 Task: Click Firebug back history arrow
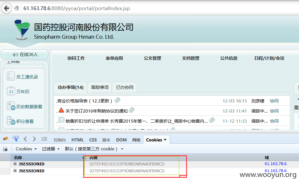point(25,139)
